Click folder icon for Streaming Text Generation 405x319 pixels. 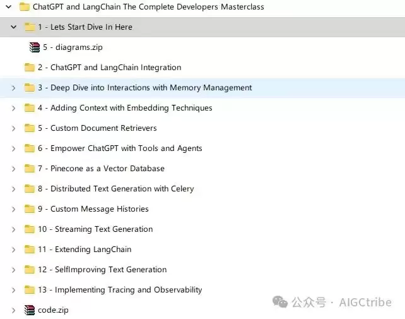[30, 229]
